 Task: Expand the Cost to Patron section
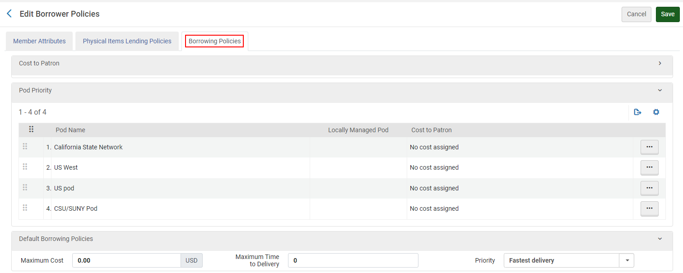click(660, 63)
